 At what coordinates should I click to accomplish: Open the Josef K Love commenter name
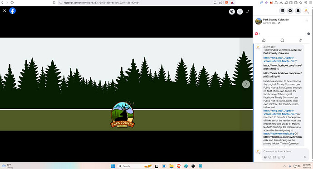(269, 47)
